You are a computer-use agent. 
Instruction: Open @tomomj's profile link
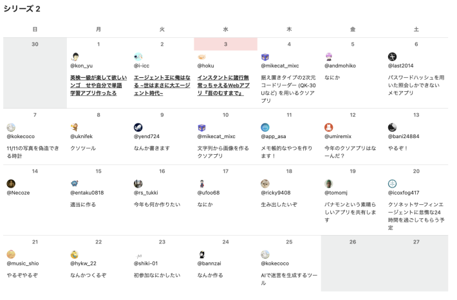[336, 193]
